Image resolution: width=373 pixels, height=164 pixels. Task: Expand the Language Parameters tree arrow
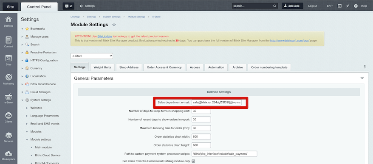pos(27,116)
